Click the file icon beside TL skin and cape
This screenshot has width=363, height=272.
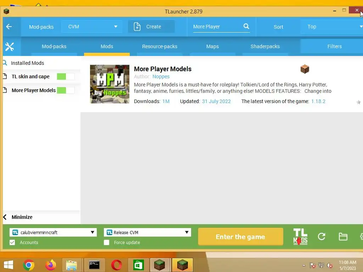coord(5,76)
